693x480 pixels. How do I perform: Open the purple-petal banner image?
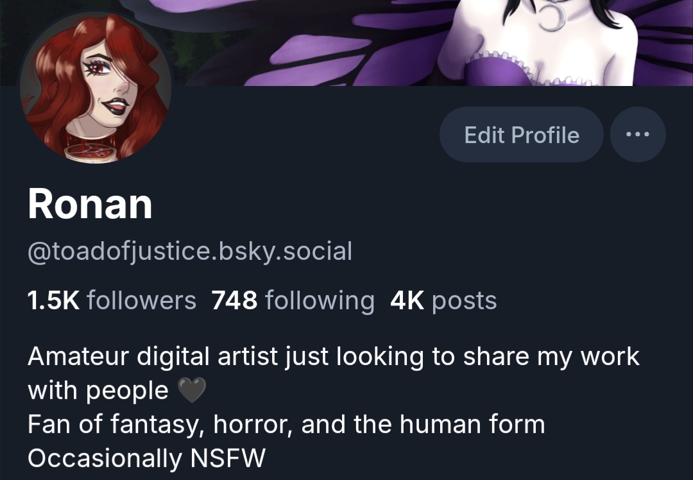point(346,43)
